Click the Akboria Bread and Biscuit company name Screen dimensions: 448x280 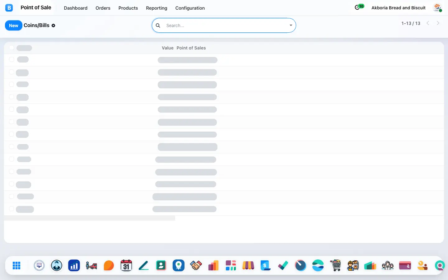click(x=399, y=8)
